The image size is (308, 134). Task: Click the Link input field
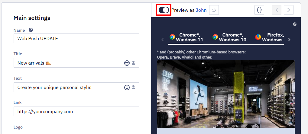coord(76,111)
